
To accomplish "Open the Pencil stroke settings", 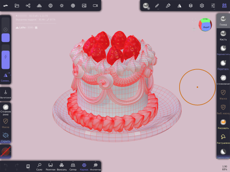I will 157,6.
